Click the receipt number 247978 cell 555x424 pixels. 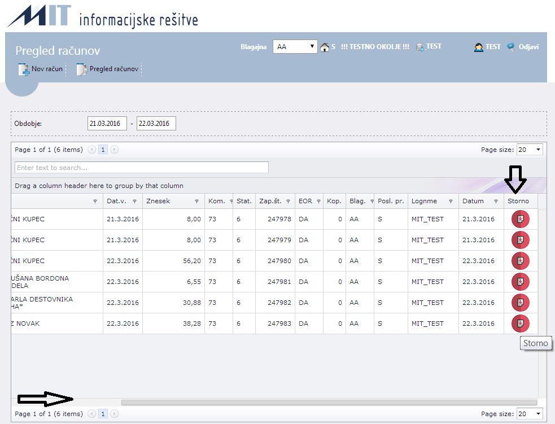tap(275, 219)
